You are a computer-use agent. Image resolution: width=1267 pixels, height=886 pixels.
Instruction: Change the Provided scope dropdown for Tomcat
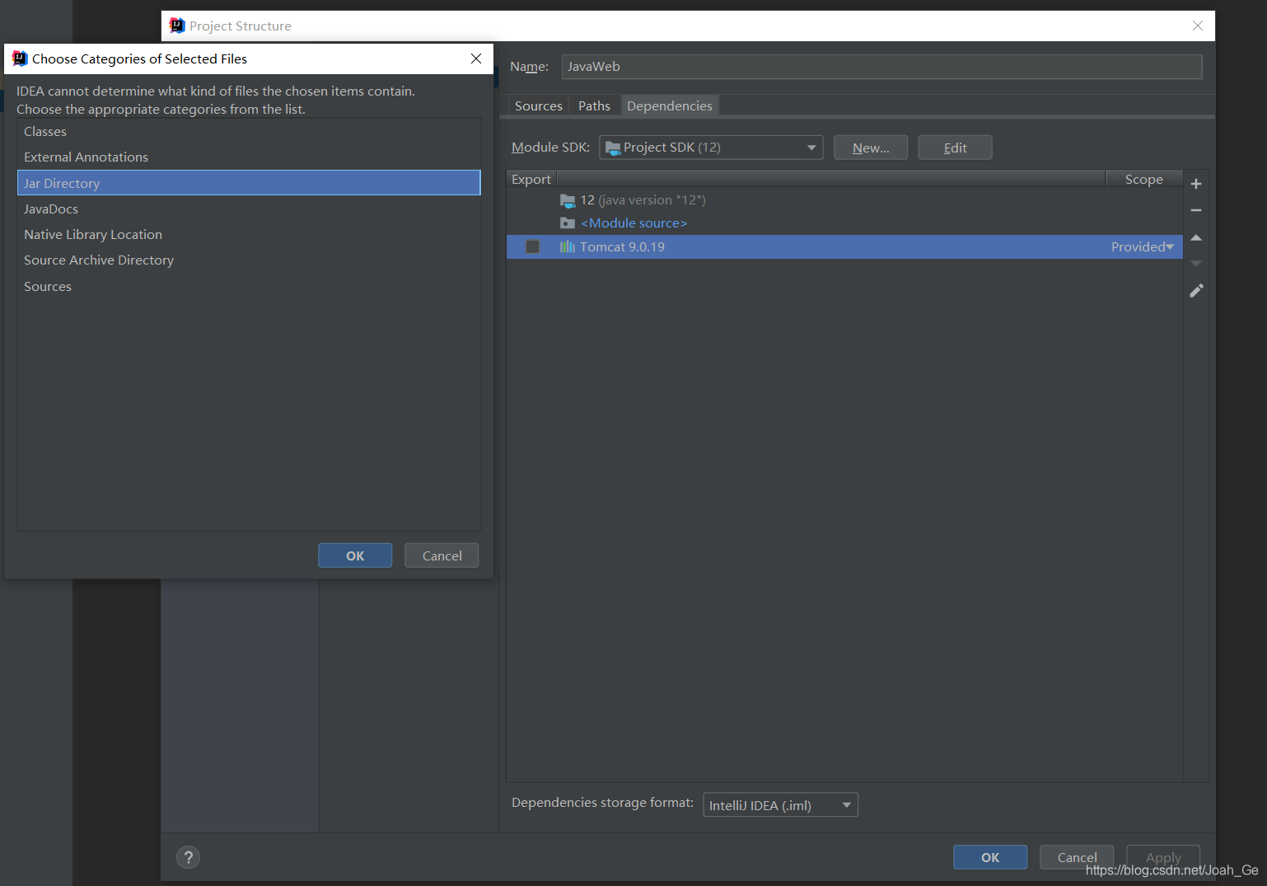(1143, 246)
